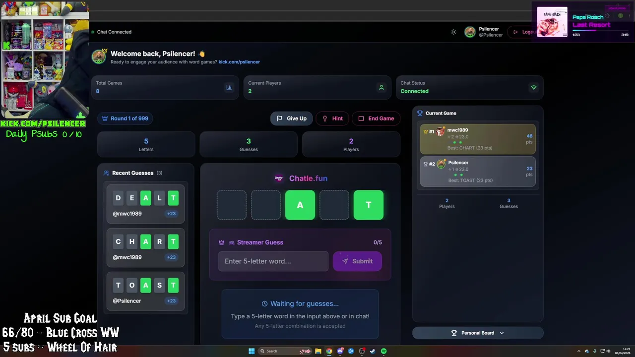Open the Windows Start menu
Screen dimensions: 635x357
[252, 351]
